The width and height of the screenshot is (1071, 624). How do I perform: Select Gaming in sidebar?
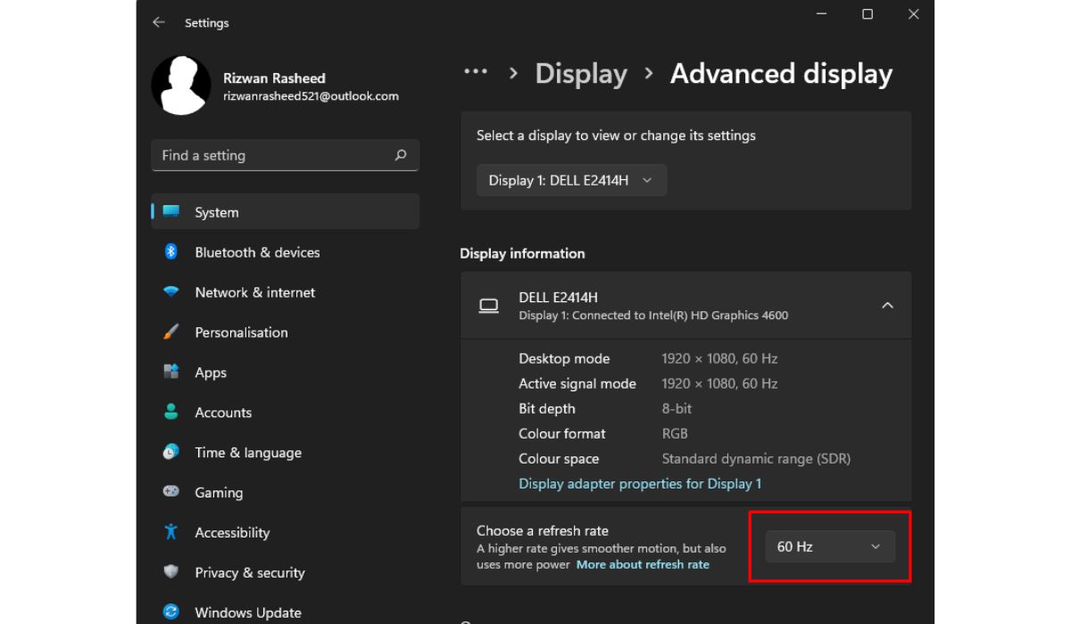click(286, 493)
